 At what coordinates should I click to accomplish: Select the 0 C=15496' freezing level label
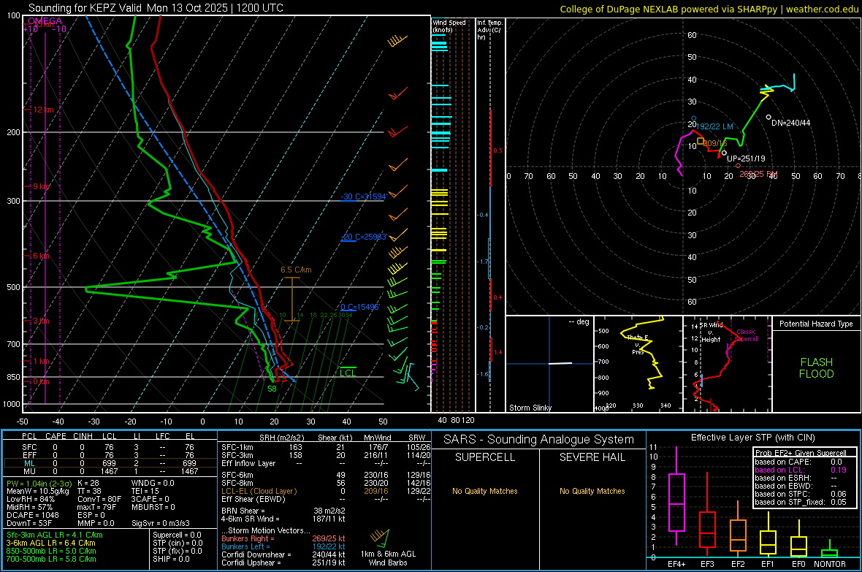(x=360, y=307)
